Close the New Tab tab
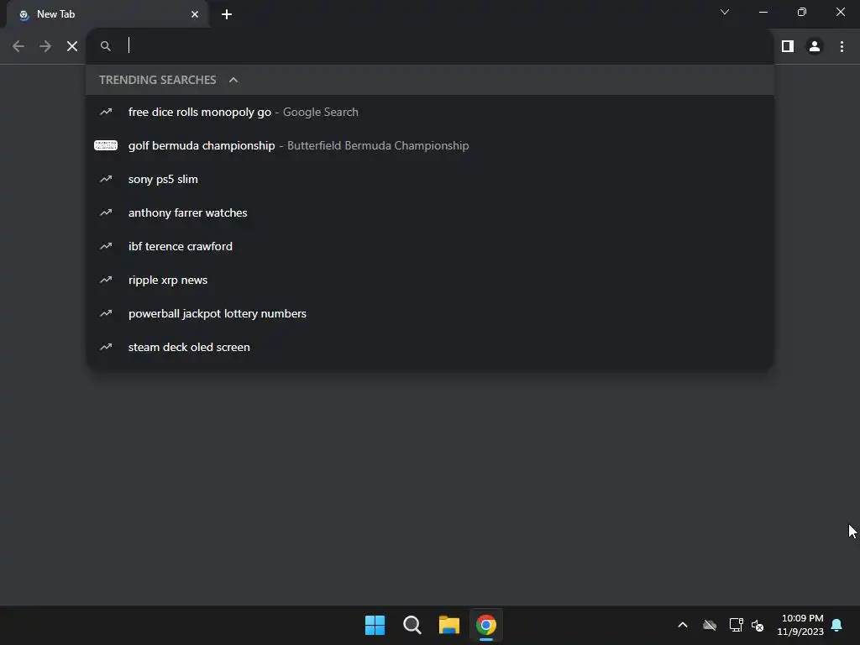Screen dimensions: 860x645 coord(195,14)
